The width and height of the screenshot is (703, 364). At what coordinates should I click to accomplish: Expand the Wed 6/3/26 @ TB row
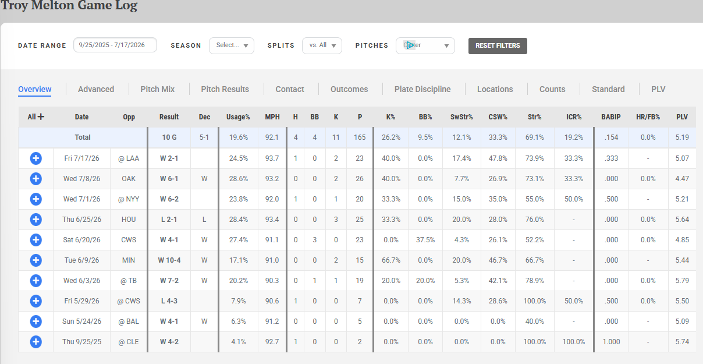click(35, 281)
